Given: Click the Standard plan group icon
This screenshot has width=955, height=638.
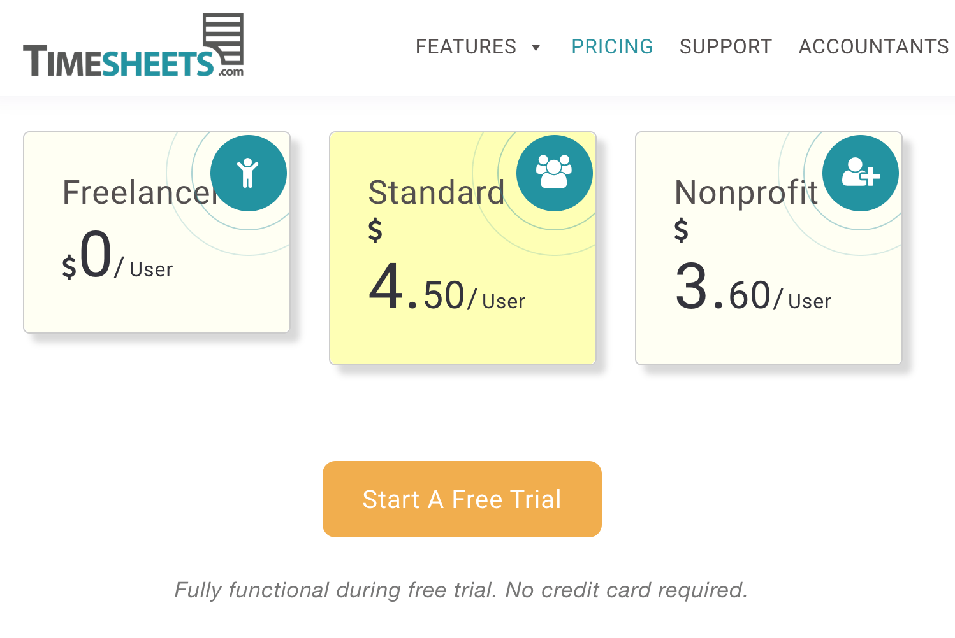Looking at the screenshot, I should (x=555, y=173).
